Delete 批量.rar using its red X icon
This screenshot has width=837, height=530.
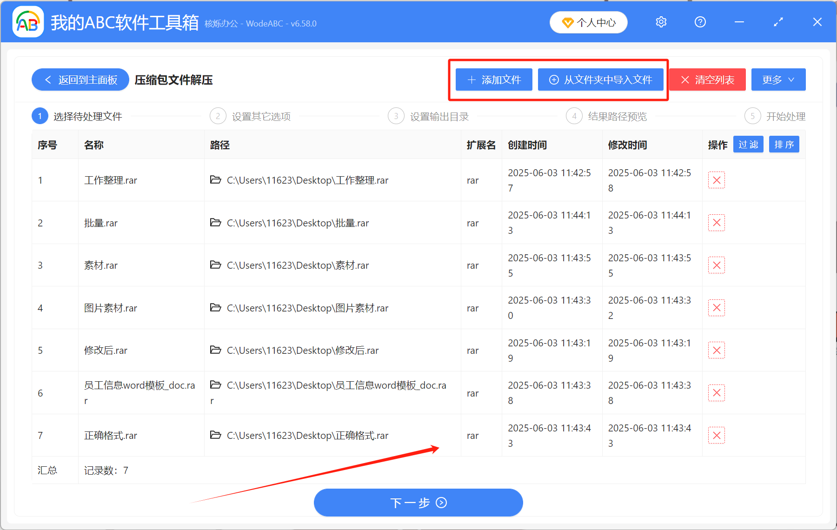coord(717,223)
